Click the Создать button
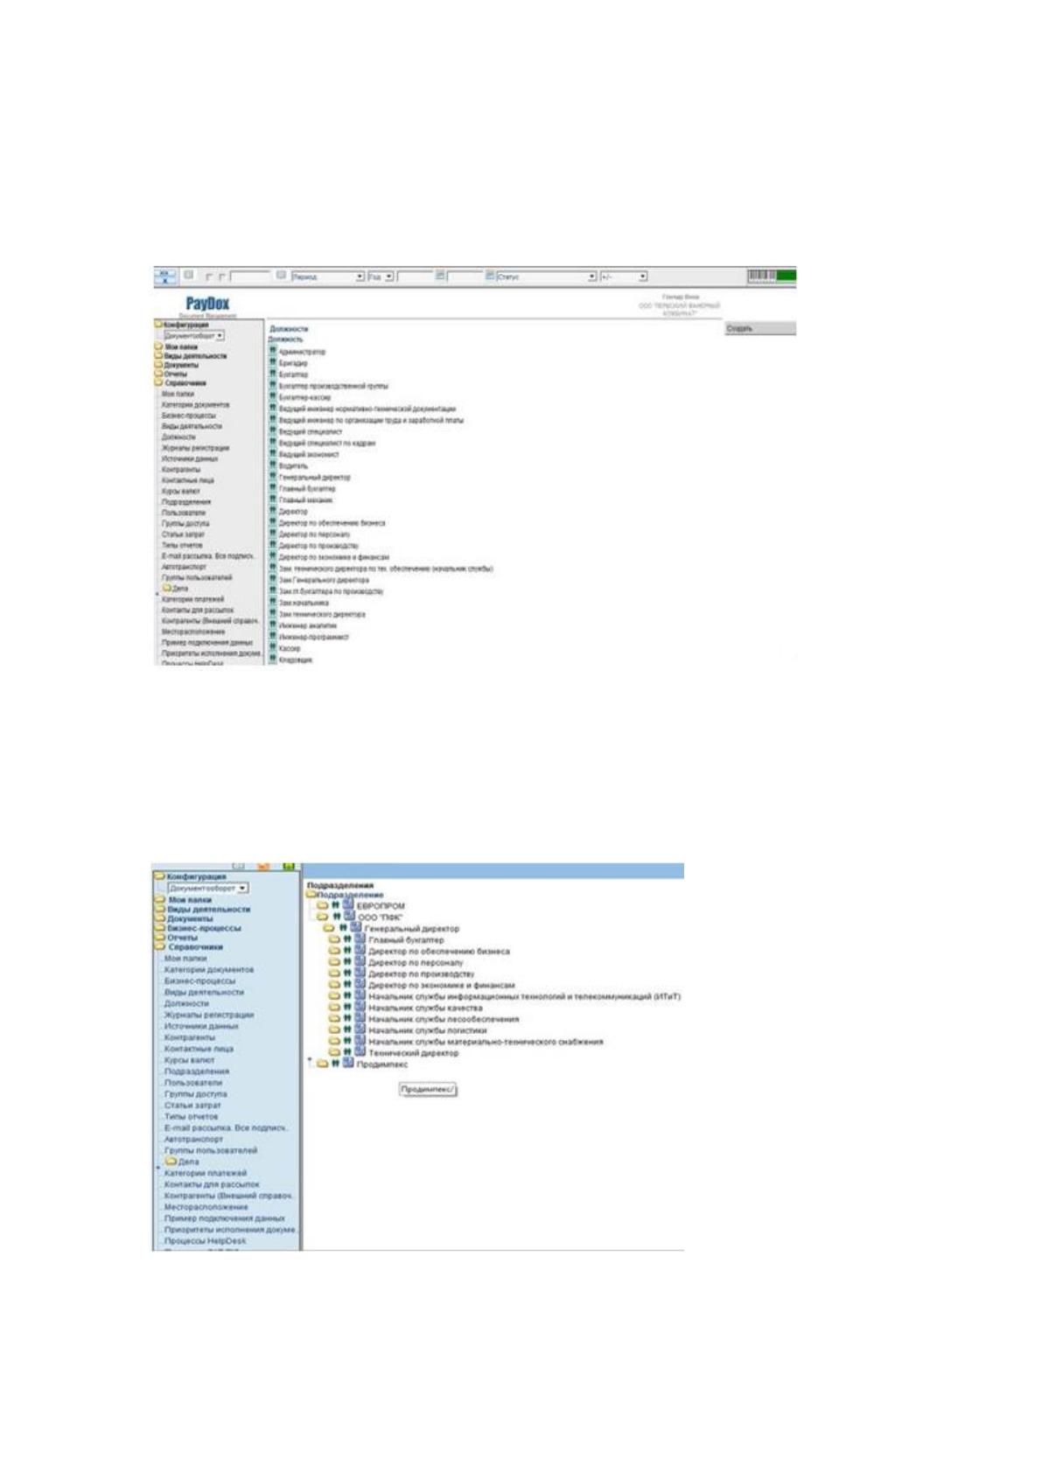The image size is (1042, 1473). (x=760, y=328)
